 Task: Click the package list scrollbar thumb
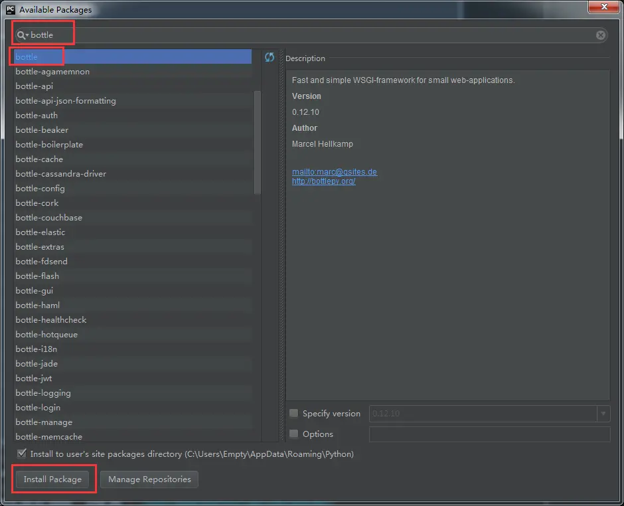pos(257,143)
